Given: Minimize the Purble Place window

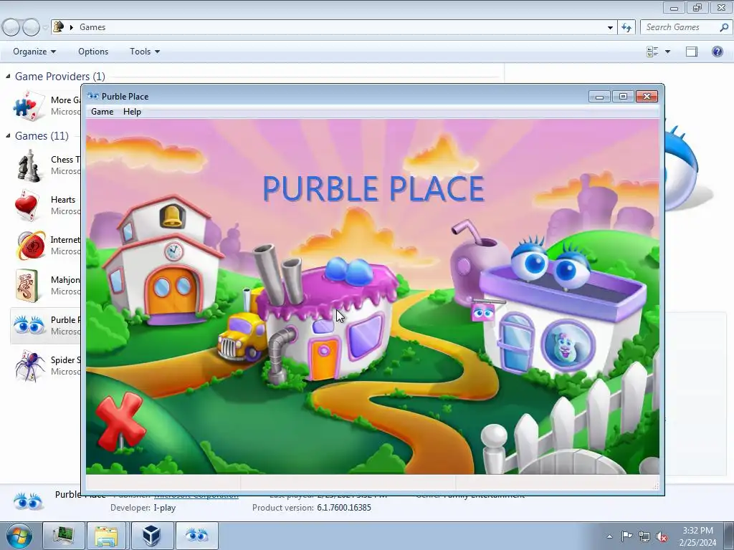Looking at the screenshot, I should [599, 97].
